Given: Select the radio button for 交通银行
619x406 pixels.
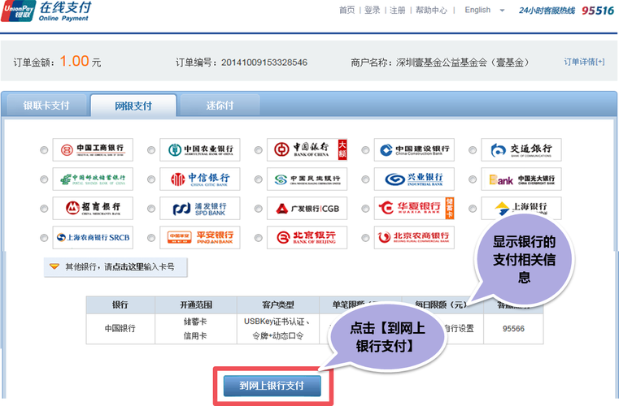Looking at the screenshot, I should (x=473, y=150).
